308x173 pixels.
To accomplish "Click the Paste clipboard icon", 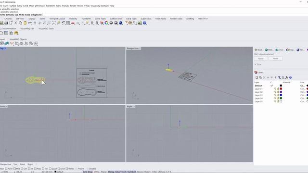I will click(25, 23).
